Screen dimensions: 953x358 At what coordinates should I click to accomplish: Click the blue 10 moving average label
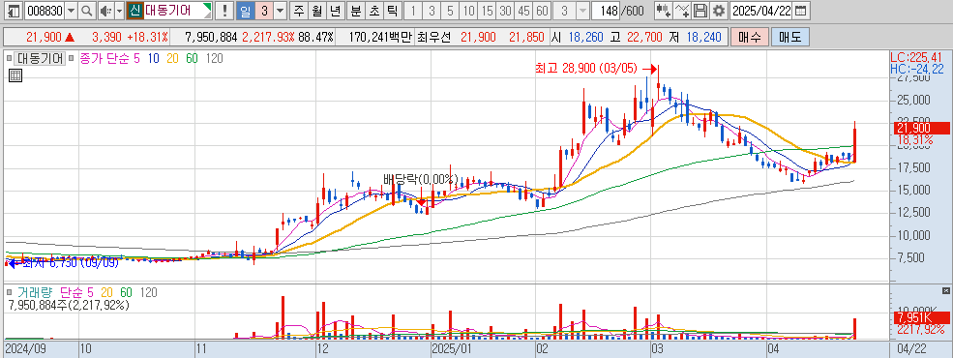point(153,58)
